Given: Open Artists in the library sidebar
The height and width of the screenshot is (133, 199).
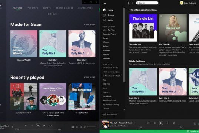Looking at the screenshot, I should point(106,46).
